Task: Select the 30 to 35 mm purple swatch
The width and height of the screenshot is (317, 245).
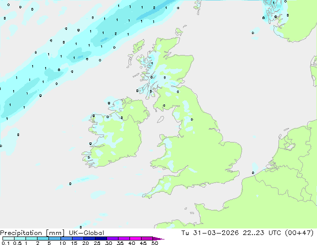Action: coord(112,238)
